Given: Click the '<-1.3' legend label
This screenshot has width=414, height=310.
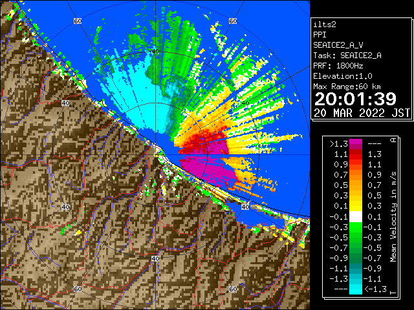Looking at the screenshot, I should 375,289.
